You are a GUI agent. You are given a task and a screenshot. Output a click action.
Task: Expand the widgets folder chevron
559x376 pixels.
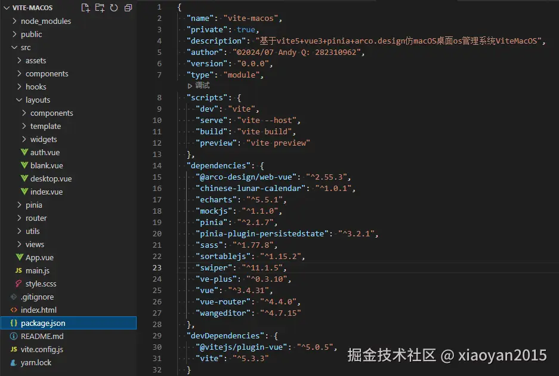click(x=24, y=139)
